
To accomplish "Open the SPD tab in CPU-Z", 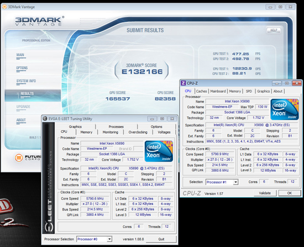I will 249,92.
